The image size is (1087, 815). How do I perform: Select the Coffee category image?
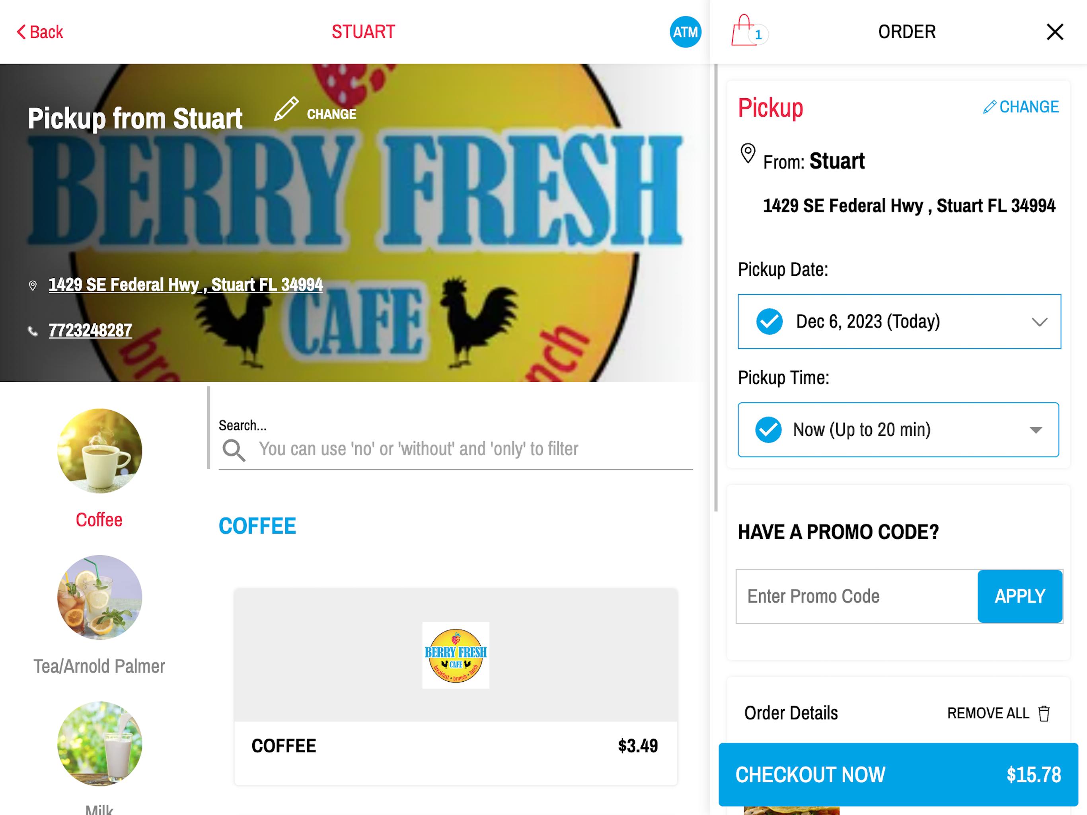(x=100, y=451)
